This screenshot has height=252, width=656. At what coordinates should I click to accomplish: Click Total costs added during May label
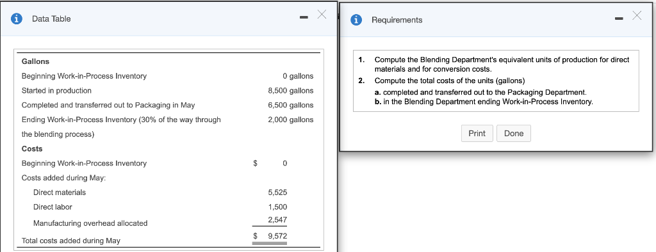[x=70, y=240]
